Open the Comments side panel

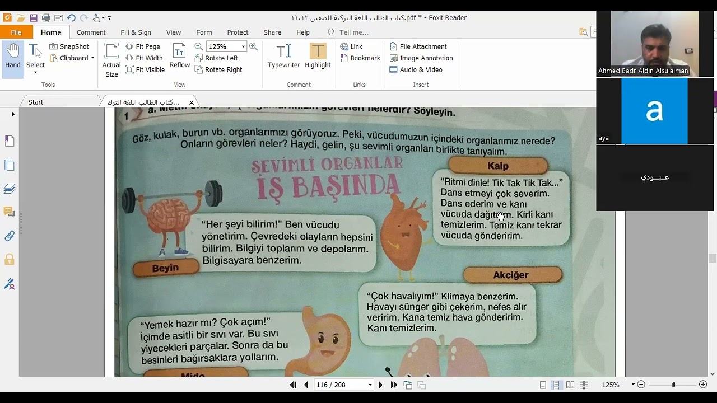[10, 212]
